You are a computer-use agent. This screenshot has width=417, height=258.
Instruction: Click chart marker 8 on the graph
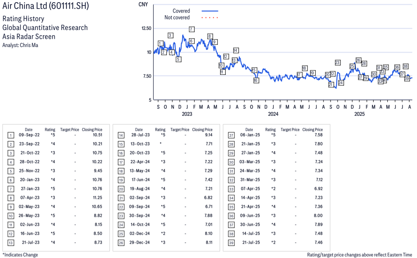coord(210,37)
